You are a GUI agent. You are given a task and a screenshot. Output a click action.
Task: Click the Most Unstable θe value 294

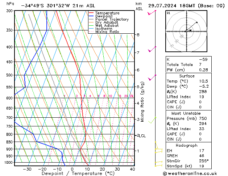[203, 124]
